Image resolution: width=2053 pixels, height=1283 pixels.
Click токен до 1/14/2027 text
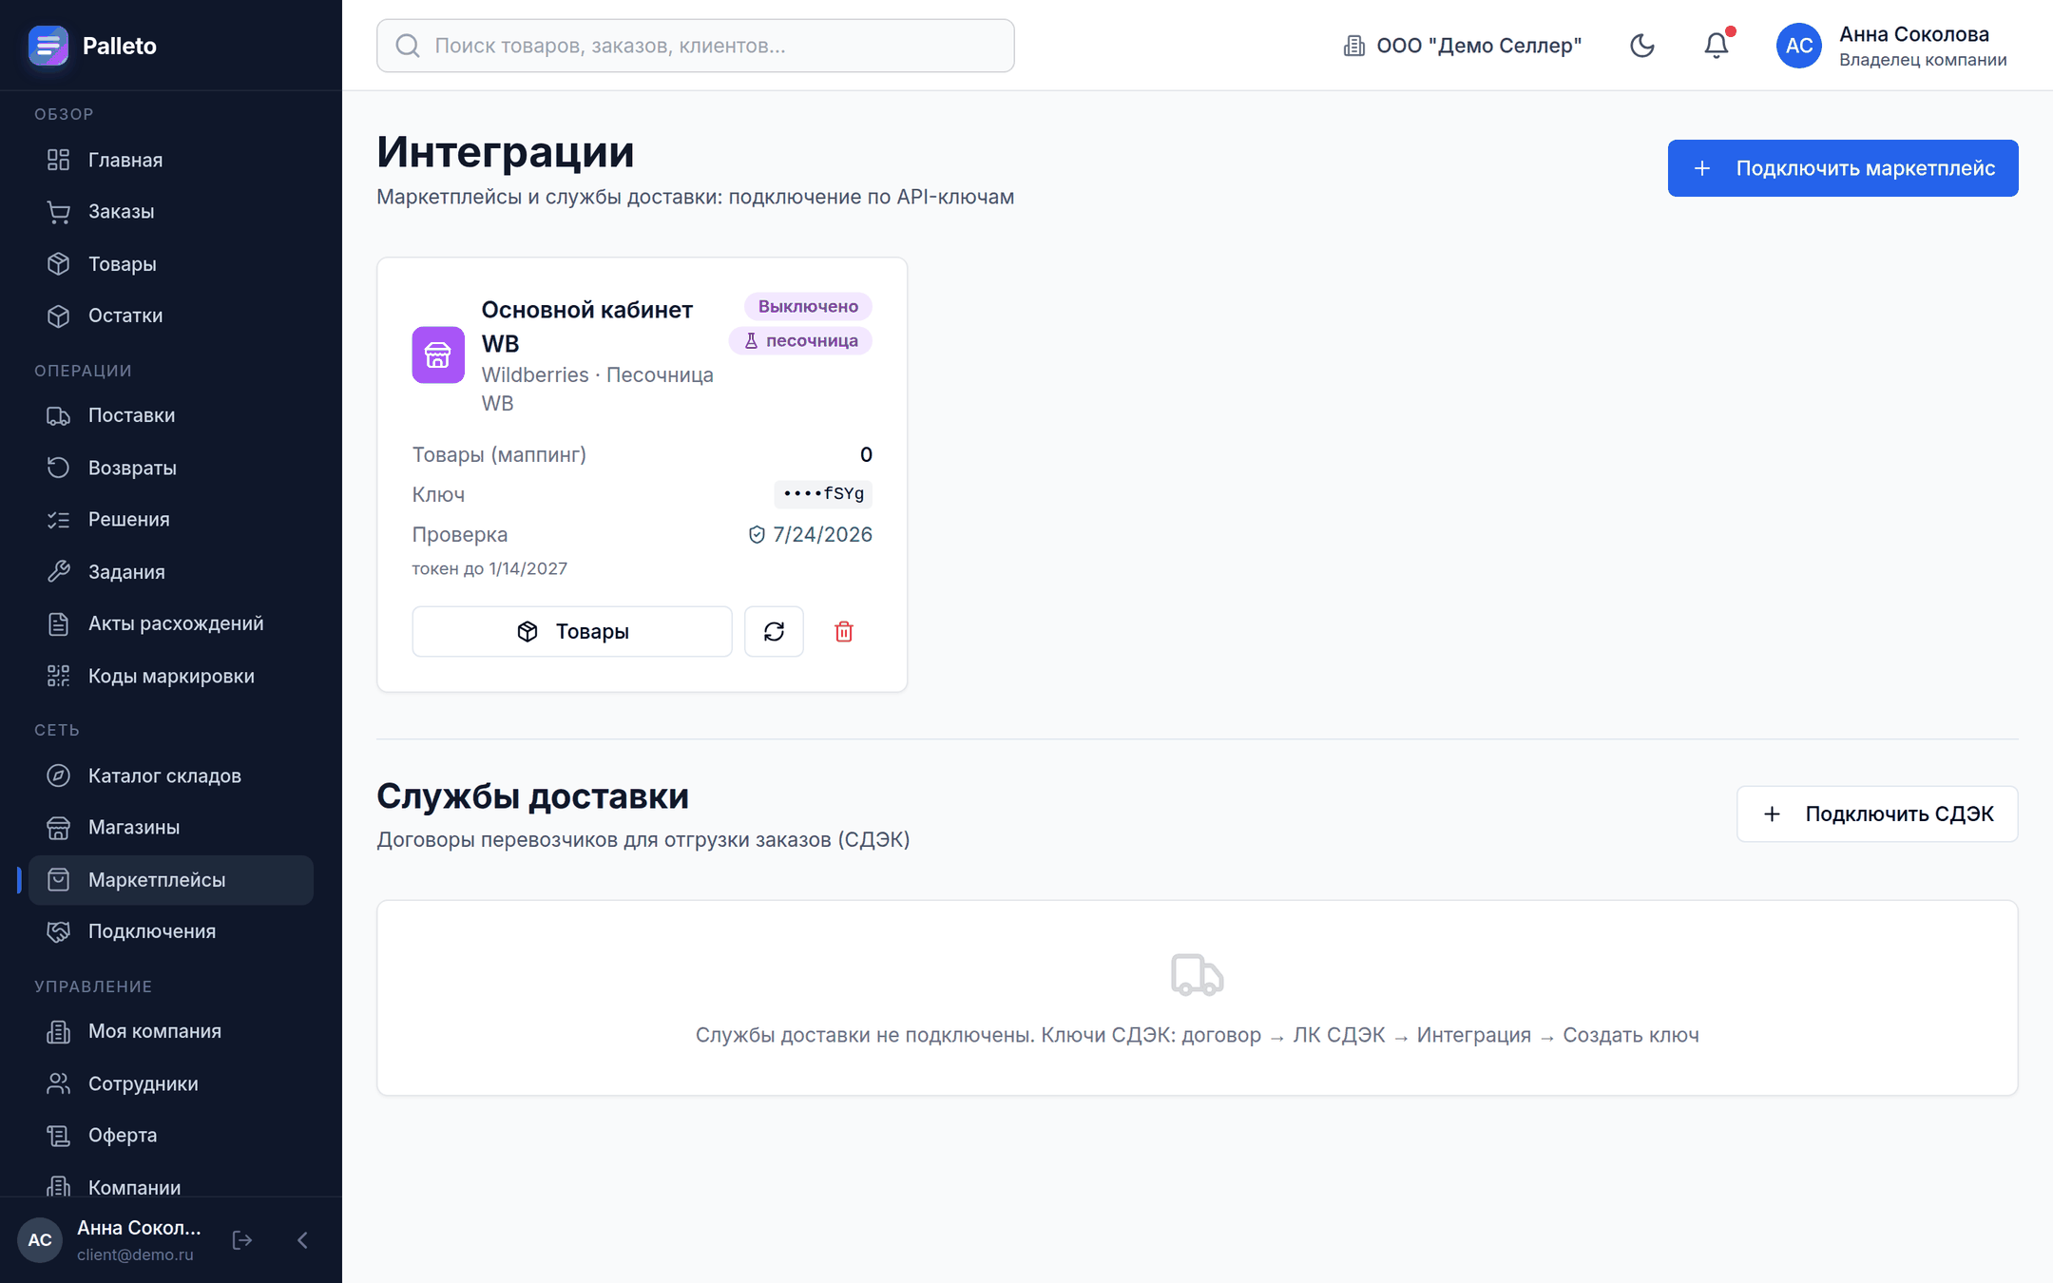[489, 568]
